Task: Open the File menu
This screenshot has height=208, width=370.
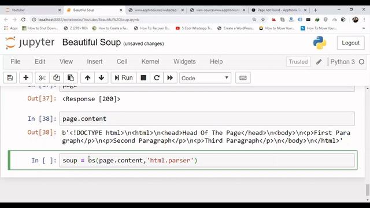Action: [x=16, y=62]
